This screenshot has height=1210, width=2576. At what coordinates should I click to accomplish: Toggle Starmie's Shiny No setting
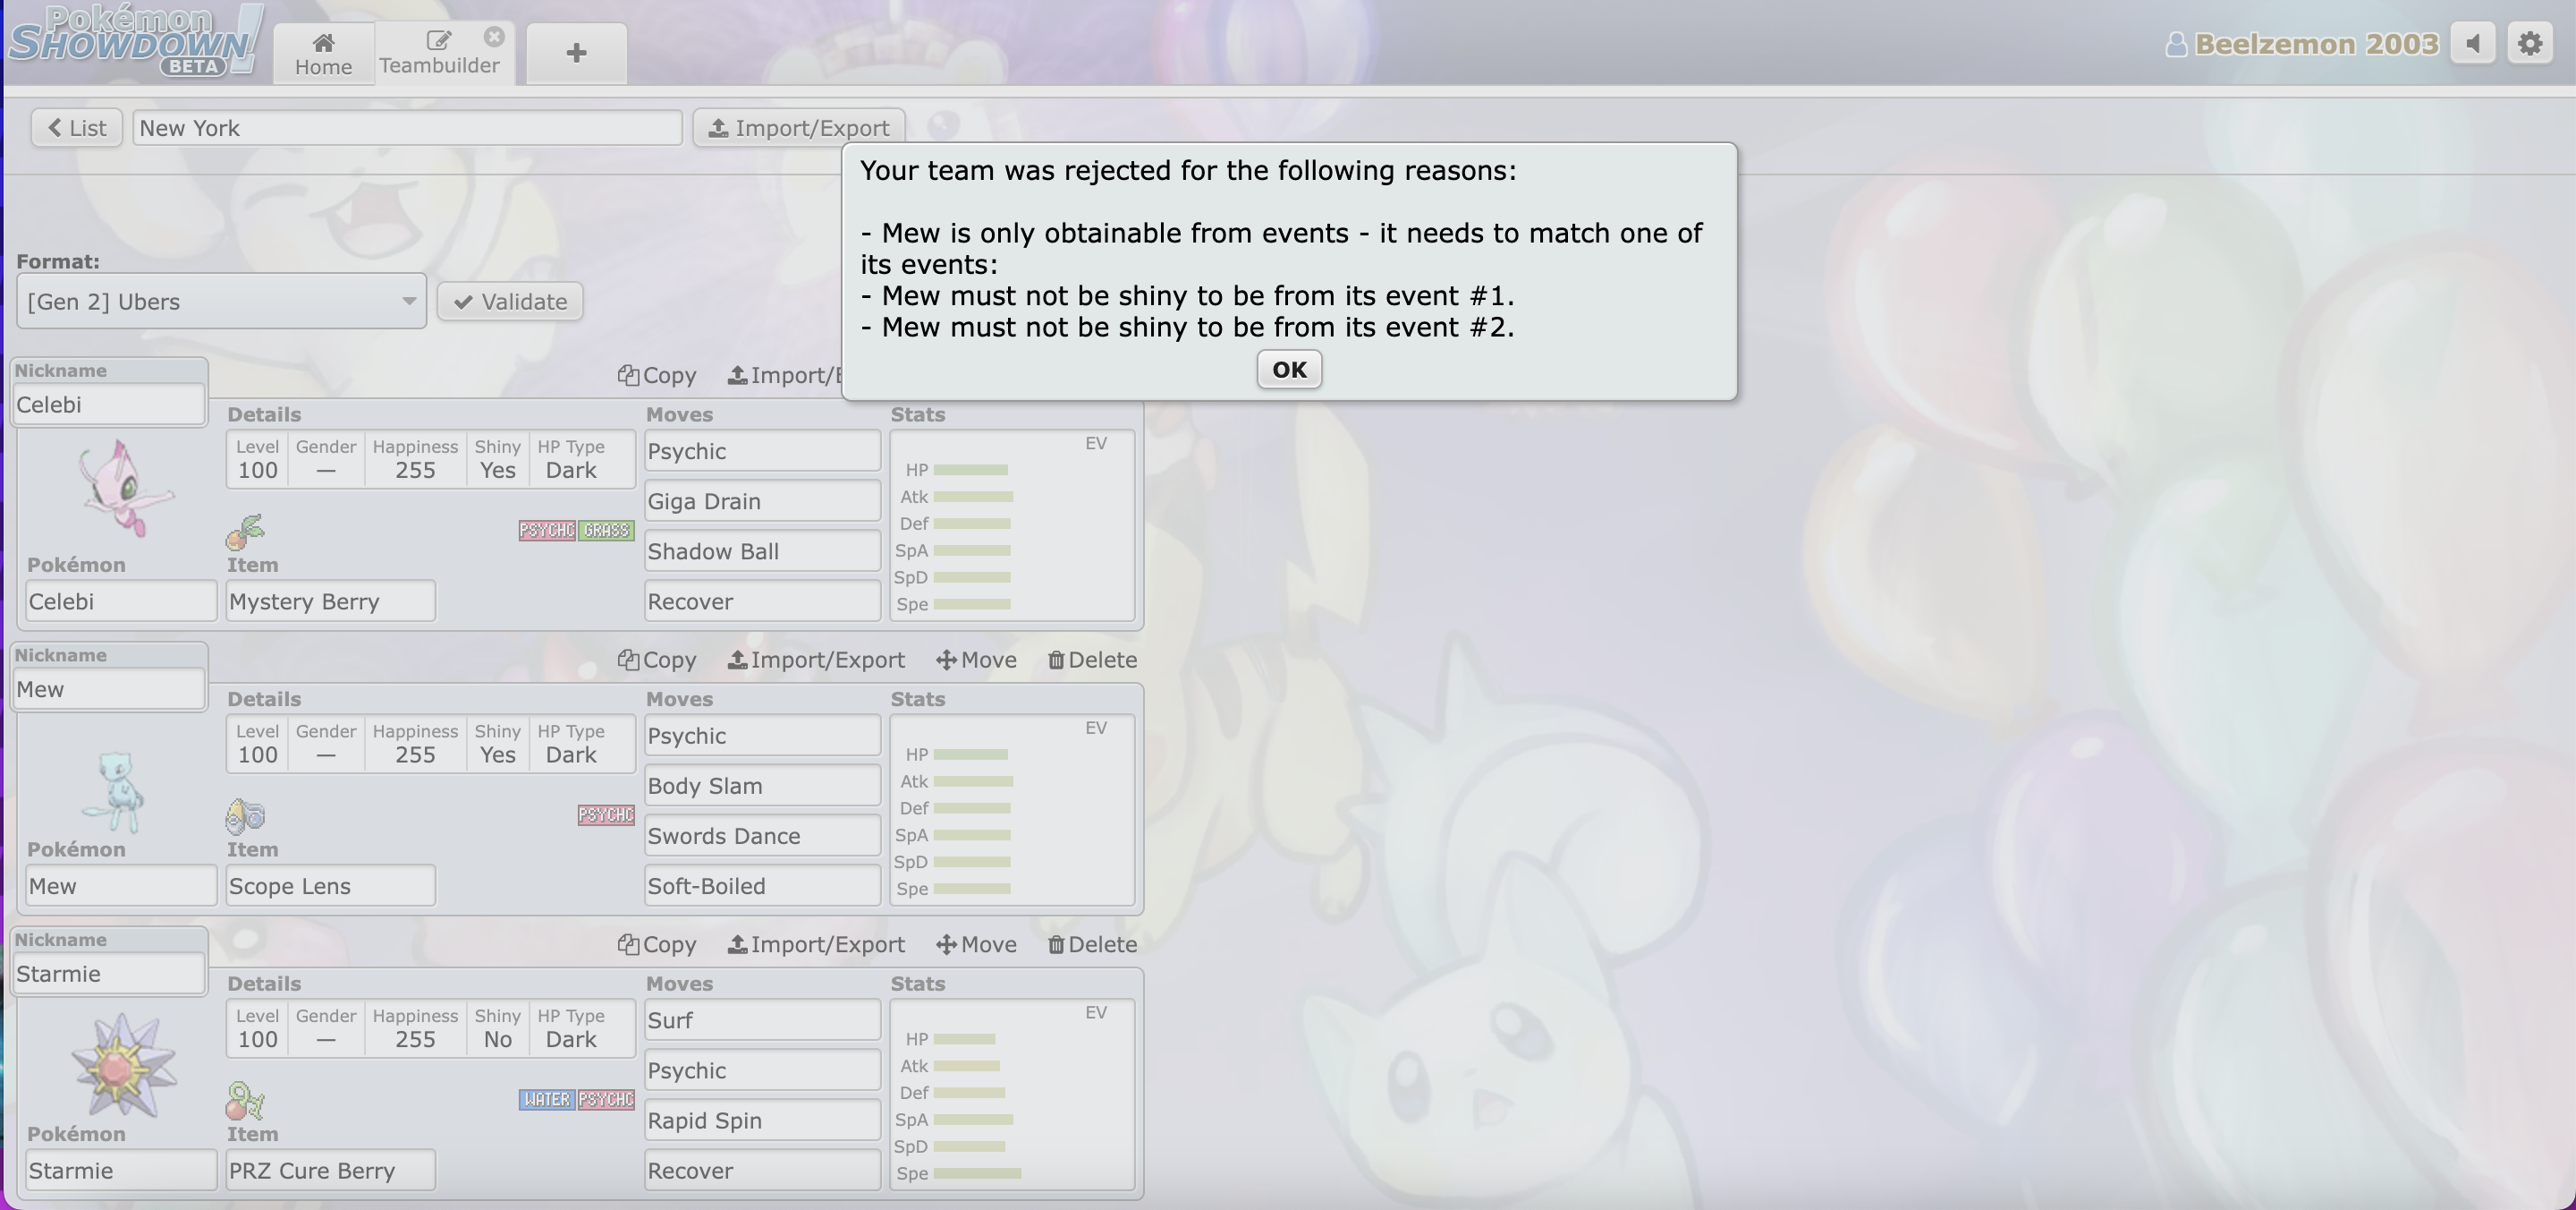click(497, 1027)
